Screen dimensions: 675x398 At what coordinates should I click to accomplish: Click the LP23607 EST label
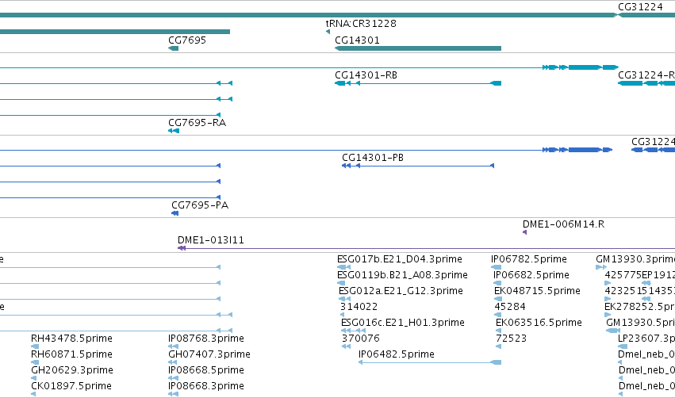(x=646, y=339)
